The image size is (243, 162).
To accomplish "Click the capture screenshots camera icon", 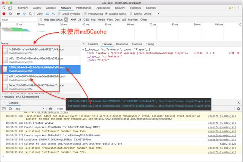I will [18, 14].
